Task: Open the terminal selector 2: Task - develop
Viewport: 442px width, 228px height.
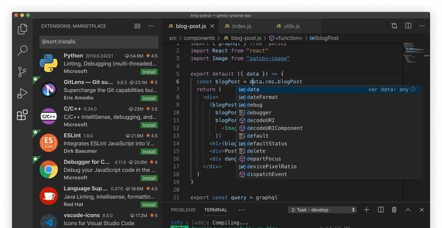Action: [x=322, y=210]
